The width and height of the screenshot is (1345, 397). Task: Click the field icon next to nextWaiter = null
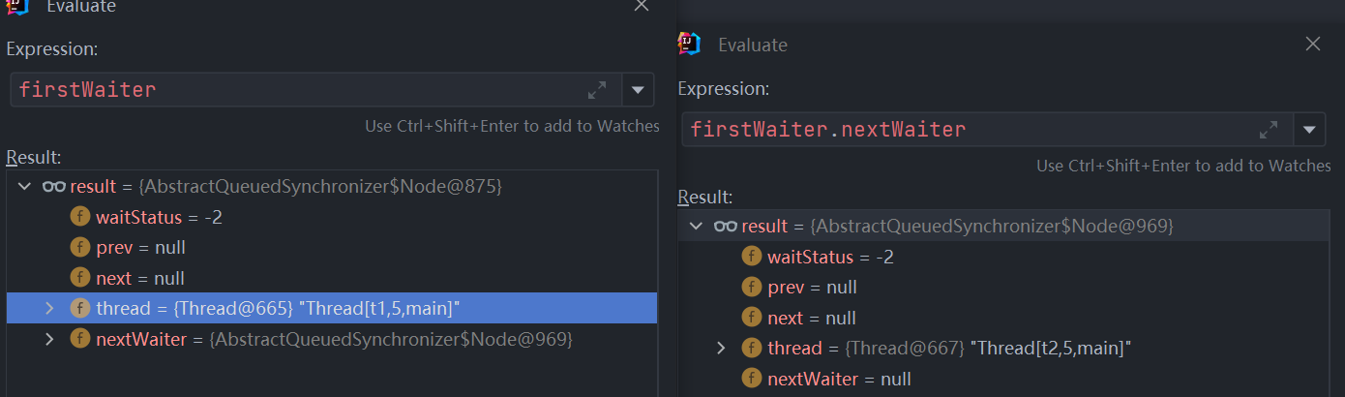point(751,379)
